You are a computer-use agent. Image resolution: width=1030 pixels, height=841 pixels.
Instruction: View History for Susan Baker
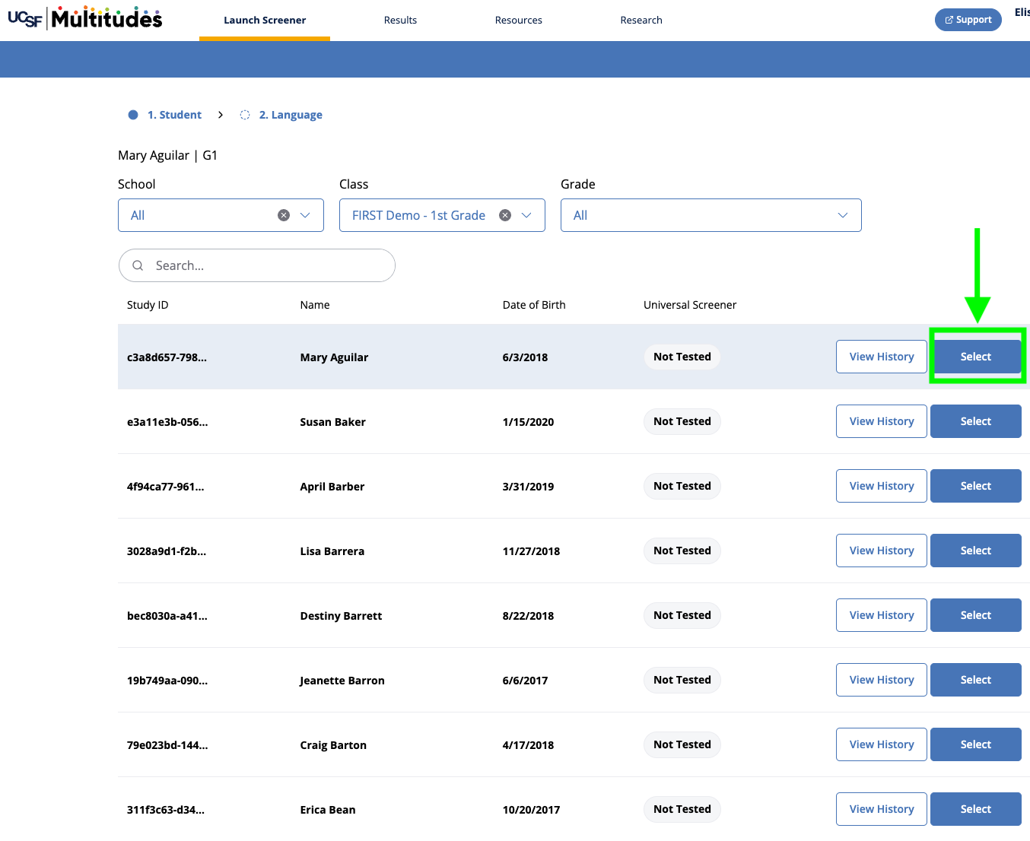coord(882,421)
